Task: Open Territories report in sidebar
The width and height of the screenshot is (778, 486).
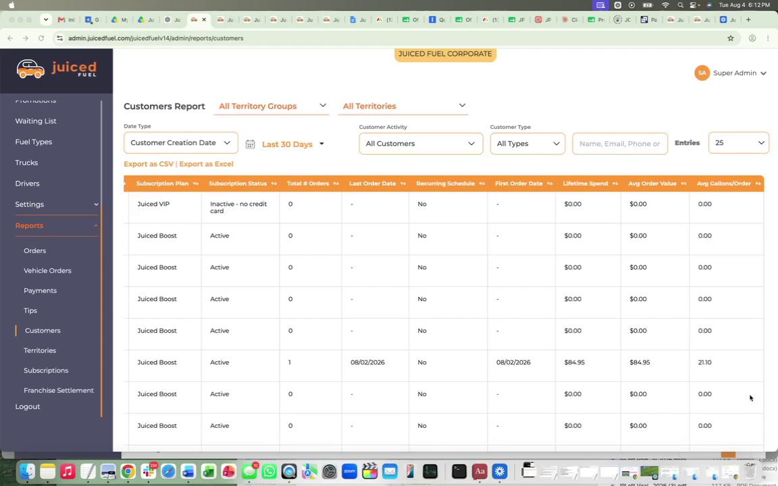Action: tap(40, 350)
